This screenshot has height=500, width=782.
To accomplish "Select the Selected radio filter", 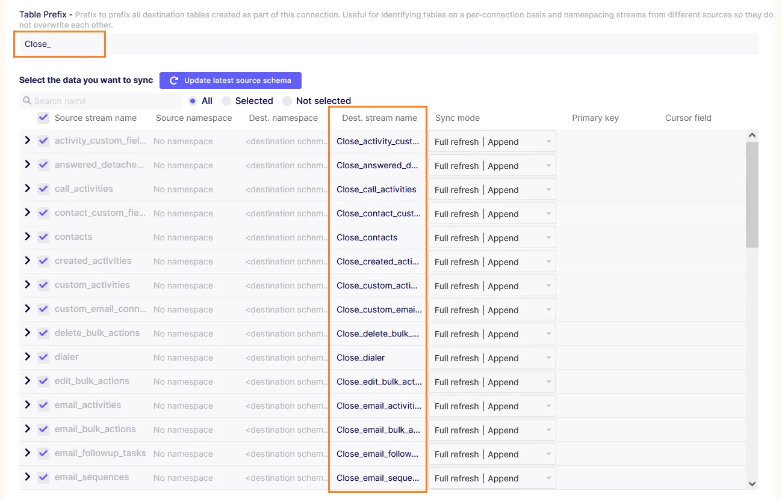I will coord(226,101).
